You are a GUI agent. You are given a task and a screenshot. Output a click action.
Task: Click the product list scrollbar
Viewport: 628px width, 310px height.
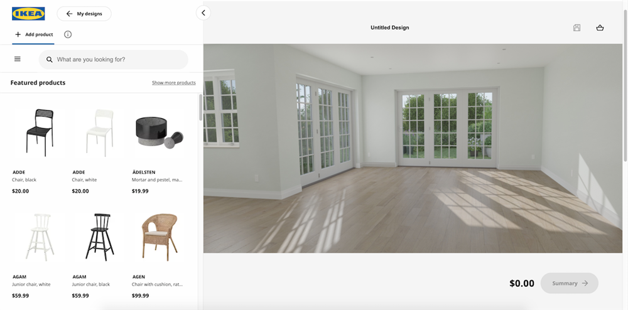pos(200,107)
